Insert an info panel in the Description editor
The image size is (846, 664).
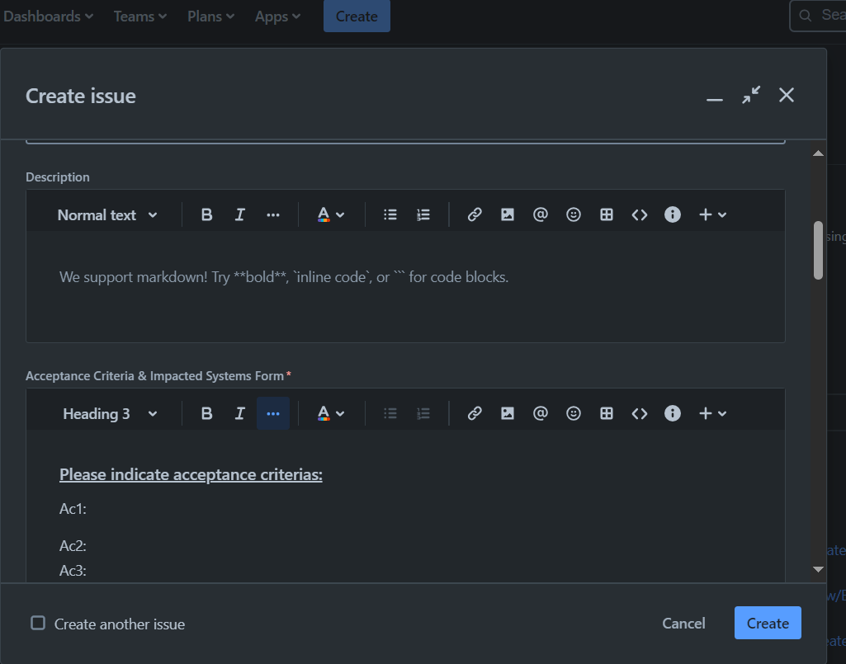tap(673, 214)
